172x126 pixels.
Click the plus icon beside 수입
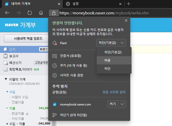7,92
